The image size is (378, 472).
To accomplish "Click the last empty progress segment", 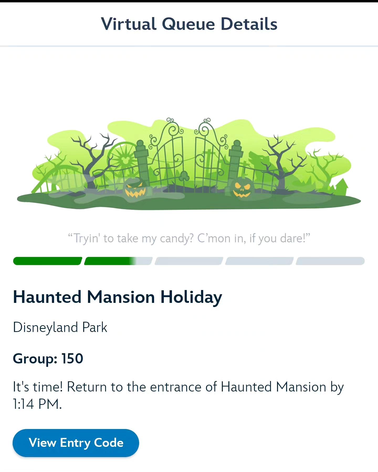I will [x=330, y=261].
